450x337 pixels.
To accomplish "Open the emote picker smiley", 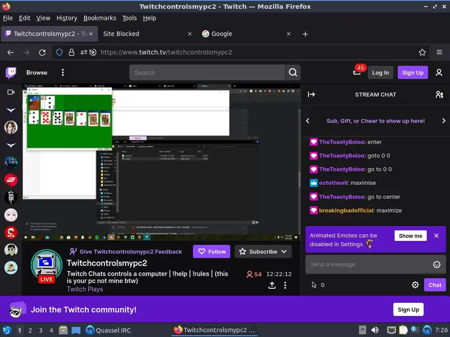I will coord(436,265).
